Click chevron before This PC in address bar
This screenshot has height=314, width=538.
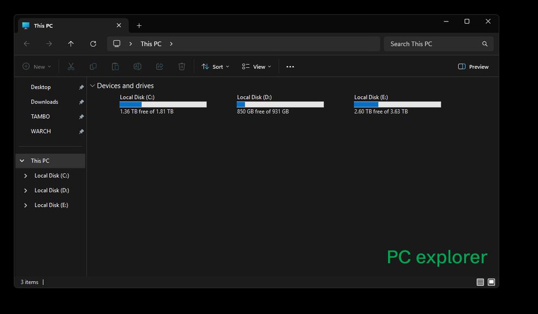[130, 44]
